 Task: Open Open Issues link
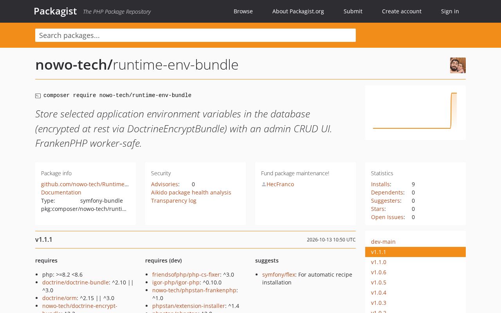(387, 217)
